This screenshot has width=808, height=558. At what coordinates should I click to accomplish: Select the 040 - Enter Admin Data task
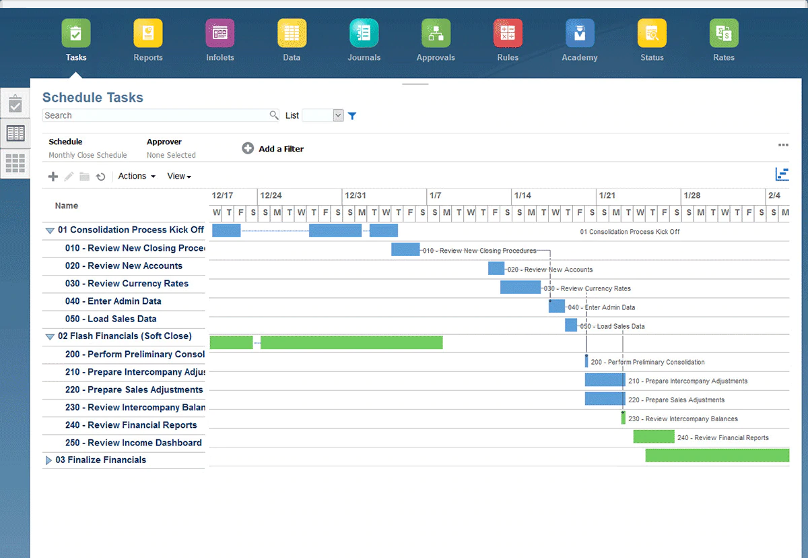click(113, 301)
